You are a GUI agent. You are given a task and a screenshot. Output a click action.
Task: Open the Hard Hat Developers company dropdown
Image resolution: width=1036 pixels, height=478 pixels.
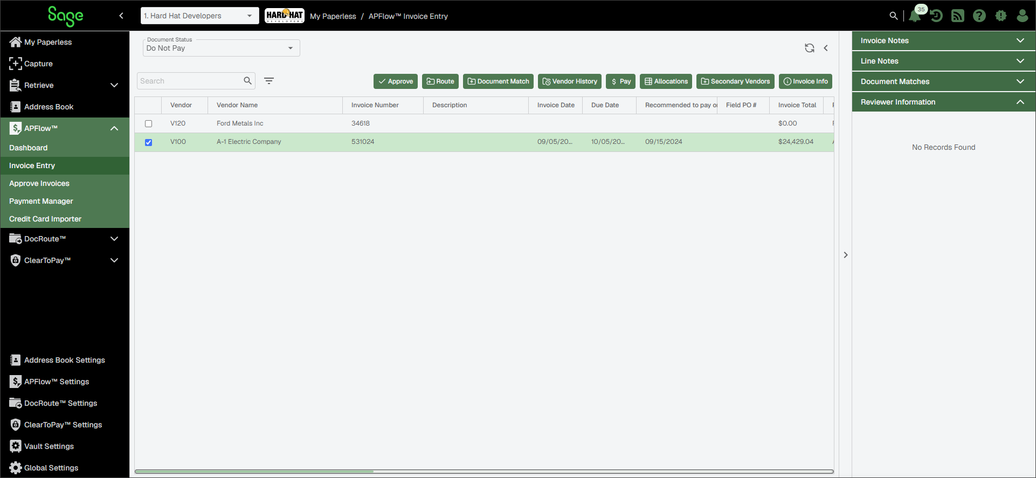tap(199, 16)
